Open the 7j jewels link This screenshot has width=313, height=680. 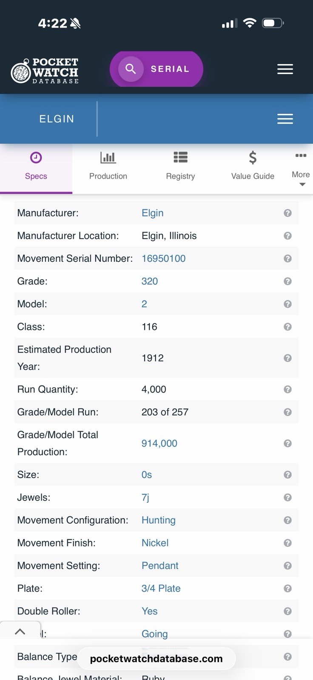pos(145,497)
